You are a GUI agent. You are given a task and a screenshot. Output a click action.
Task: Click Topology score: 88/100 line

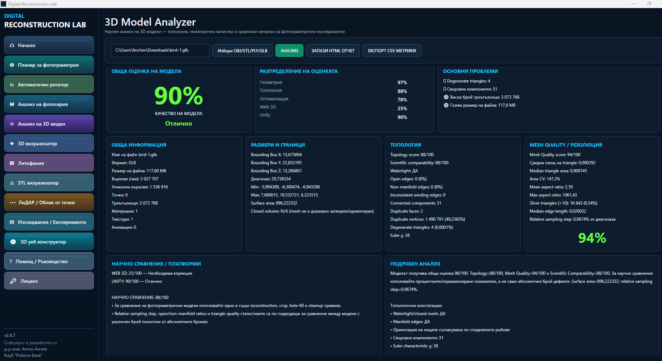pos(412,155)
